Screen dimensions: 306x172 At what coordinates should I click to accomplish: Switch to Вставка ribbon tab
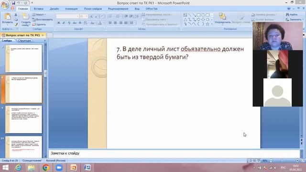tap(38, 9)
